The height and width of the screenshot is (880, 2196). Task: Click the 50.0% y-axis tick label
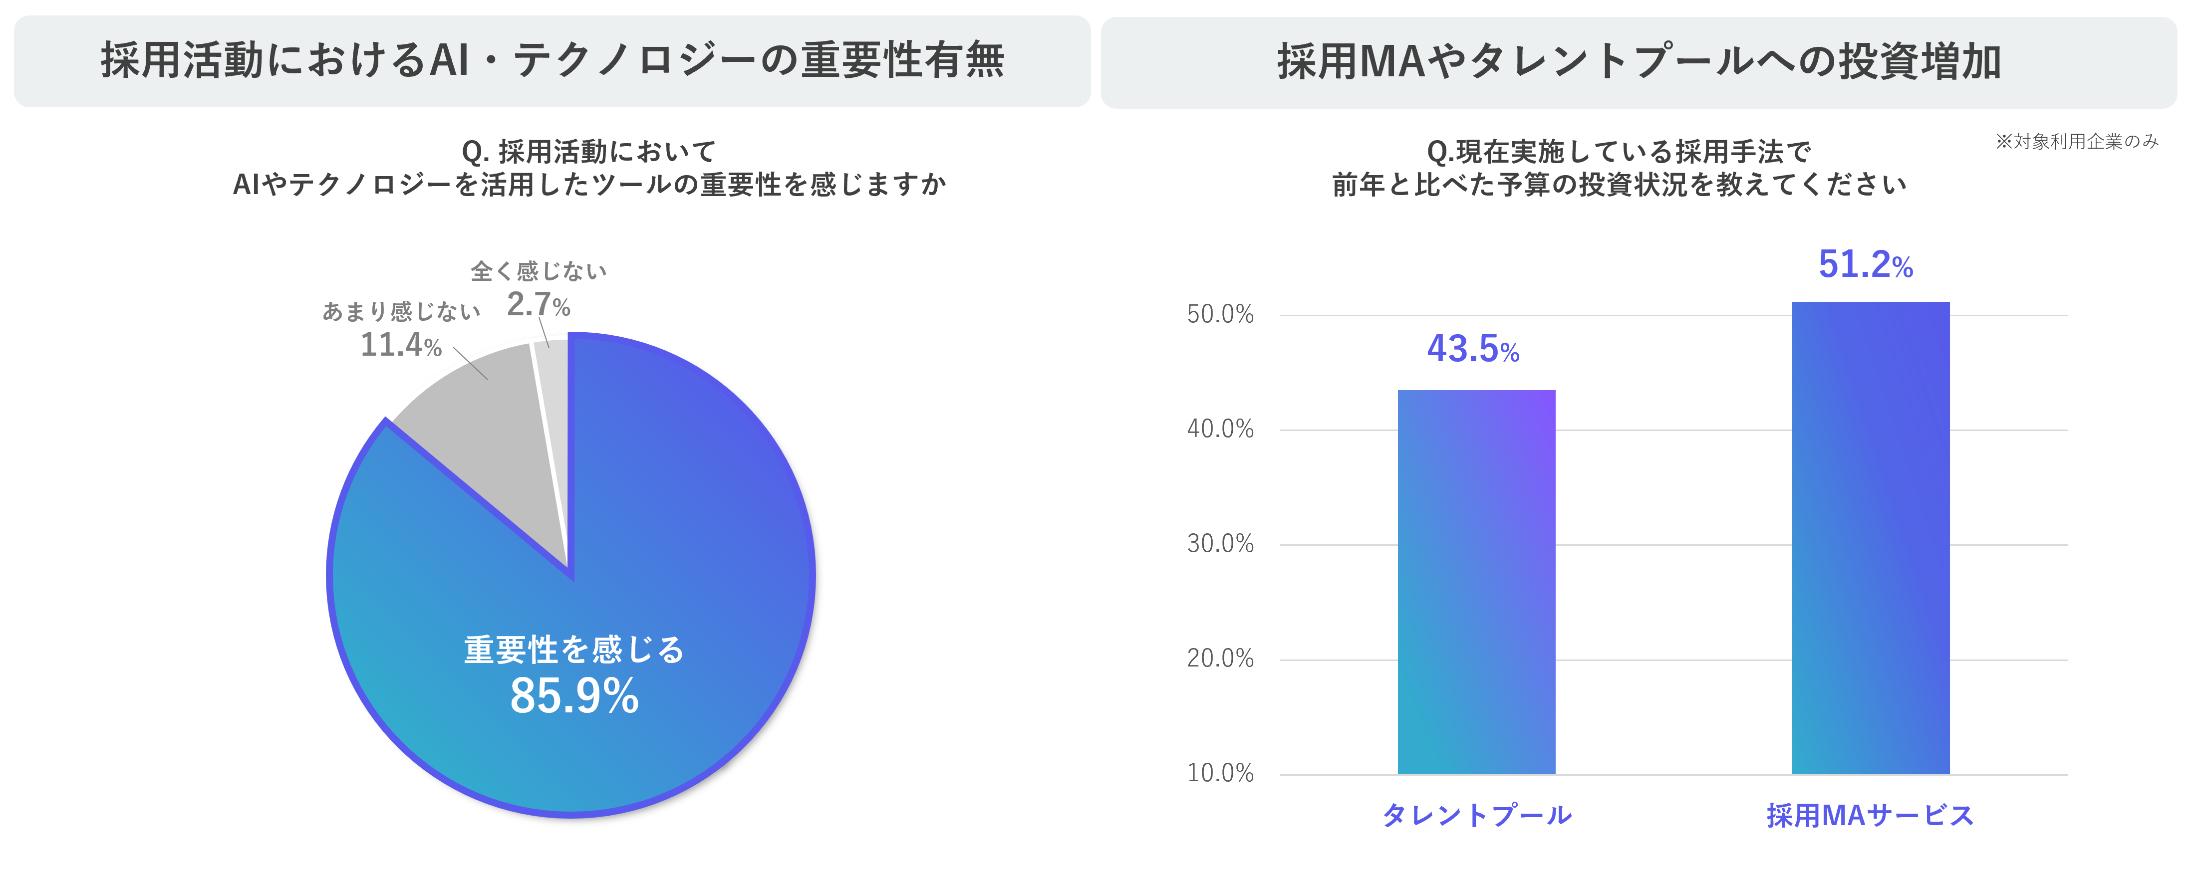(1220, 314)
